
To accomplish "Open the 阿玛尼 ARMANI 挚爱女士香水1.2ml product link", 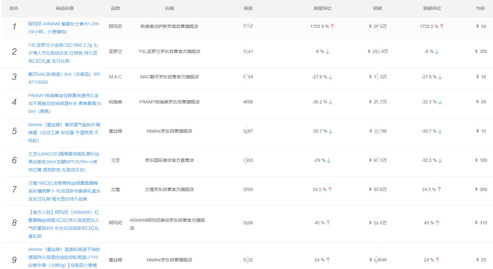I will click(63, 28).
